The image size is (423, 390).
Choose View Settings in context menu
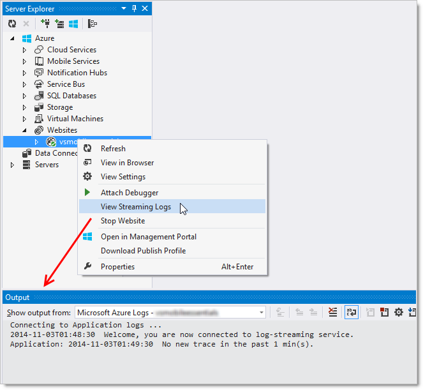(x=172, y=177)
